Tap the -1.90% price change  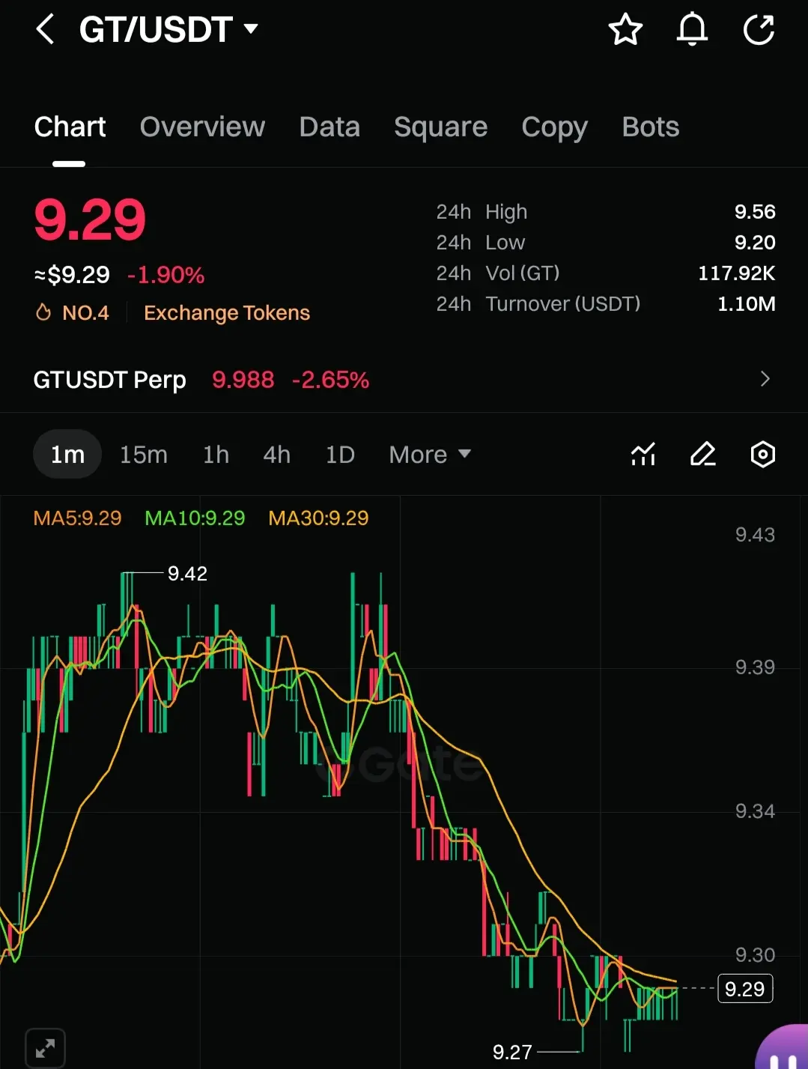tap(165, 275)
